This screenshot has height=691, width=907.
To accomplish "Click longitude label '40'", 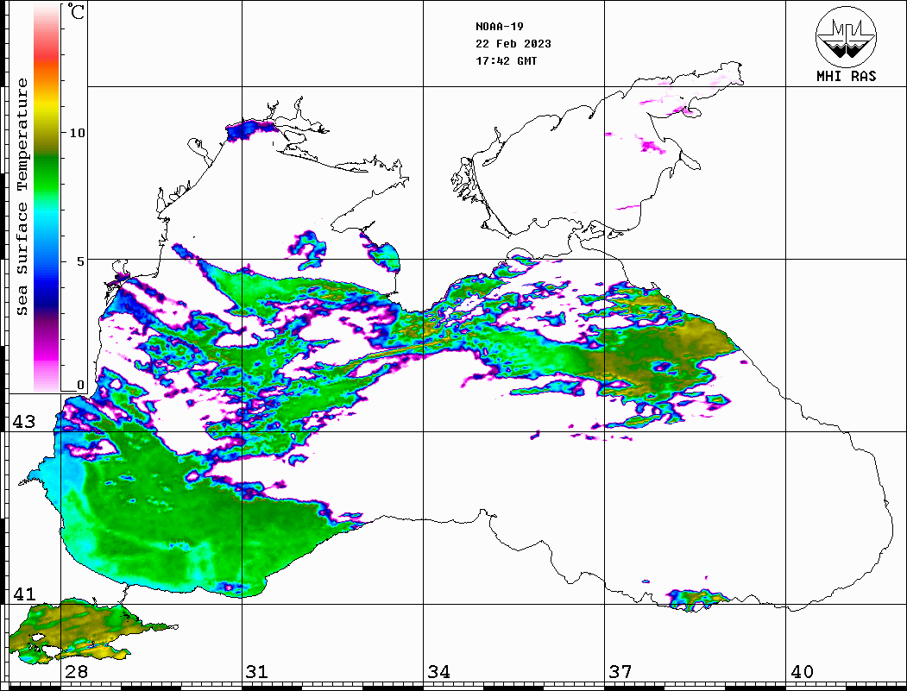I will pyautogui.click(x=802, y=672).
